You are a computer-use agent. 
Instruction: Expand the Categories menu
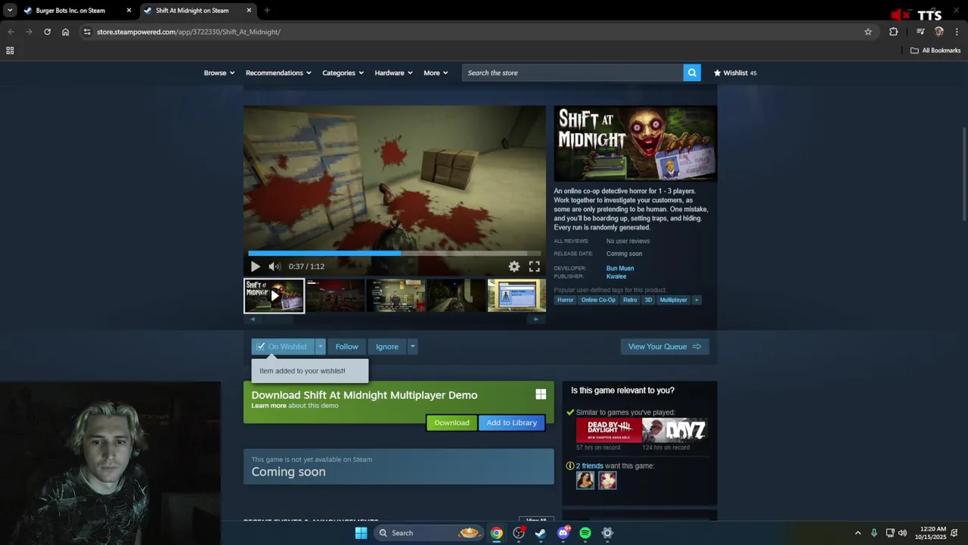tap(343, 73)
